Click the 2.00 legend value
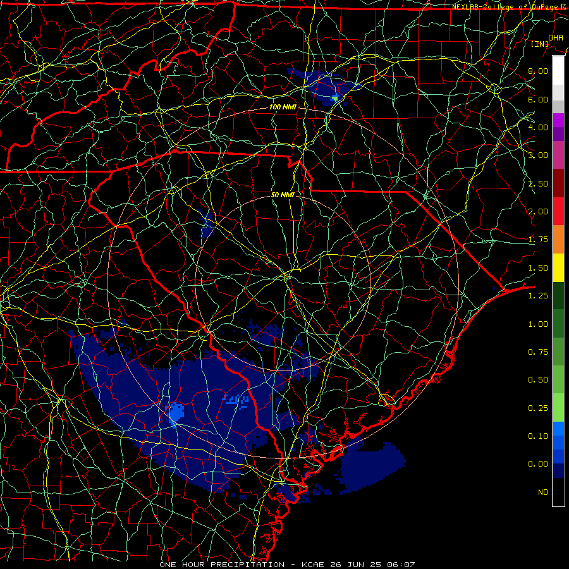The width and height of the screenshot is (569, 569). [538, 212]
